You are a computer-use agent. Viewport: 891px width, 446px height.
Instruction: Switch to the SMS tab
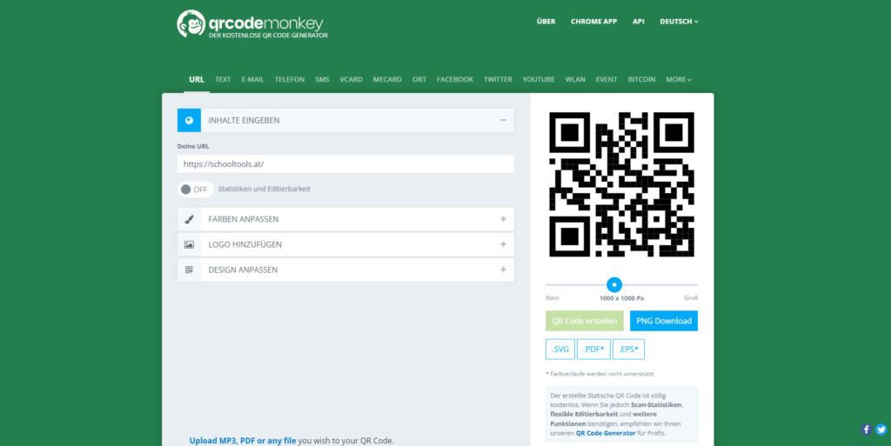322,79
